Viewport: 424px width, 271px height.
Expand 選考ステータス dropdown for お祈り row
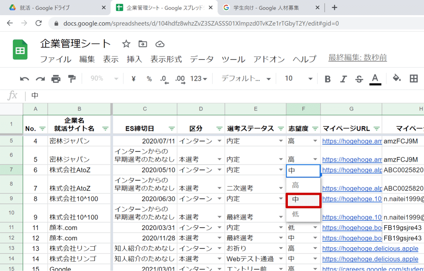(x=281, y=248)
